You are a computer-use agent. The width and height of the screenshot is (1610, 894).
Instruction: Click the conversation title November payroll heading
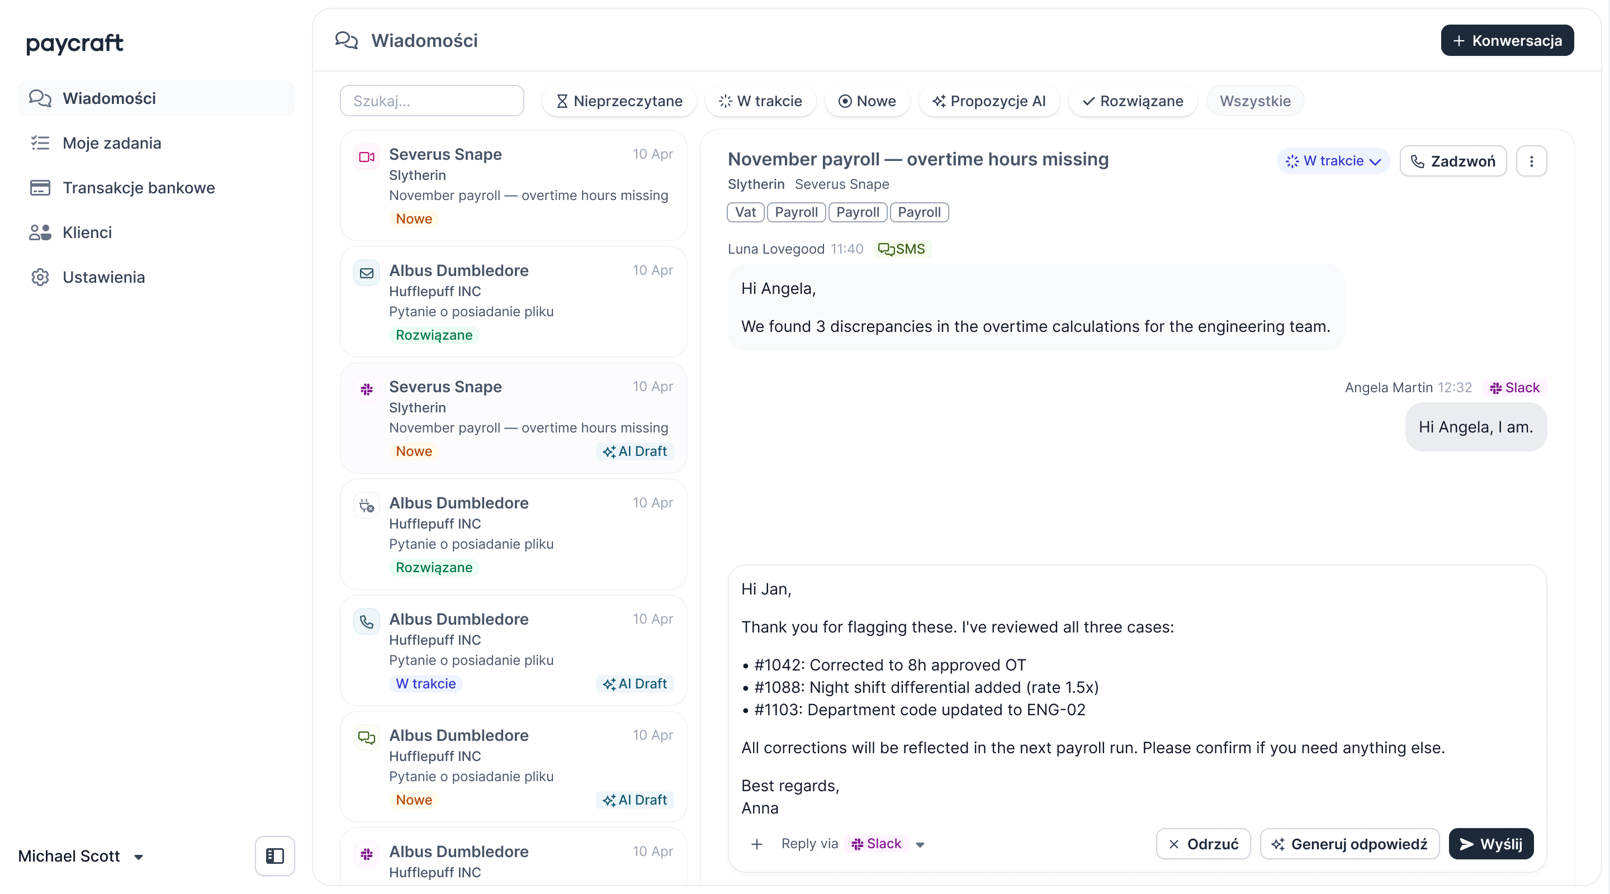[917, 159]
